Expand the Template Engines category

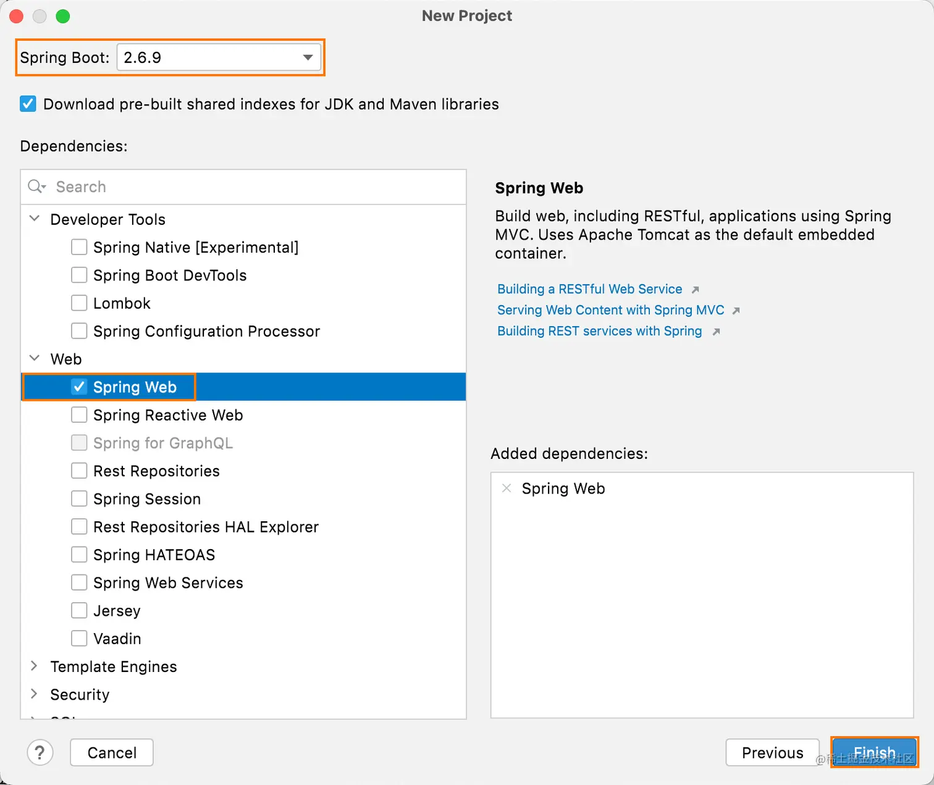pyautogui.click(x=35, y=666)
